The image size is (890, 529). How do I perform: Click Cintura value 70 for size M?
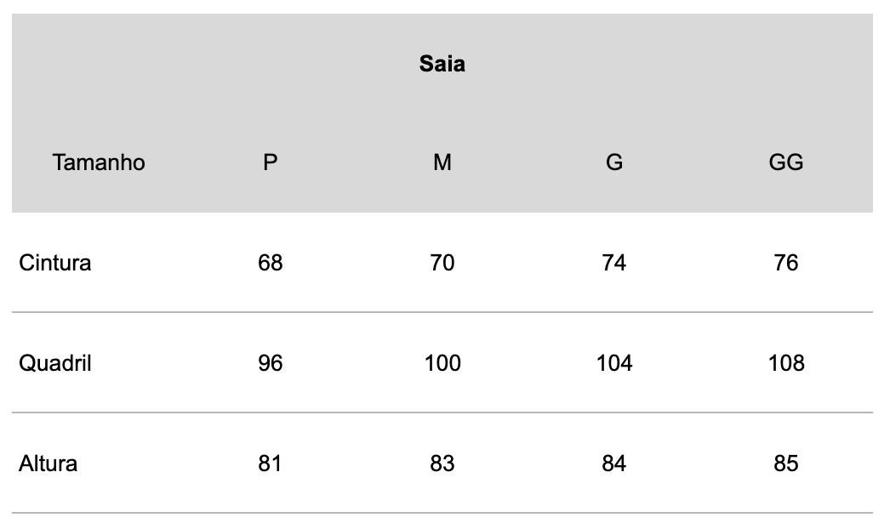pos(442,263)
